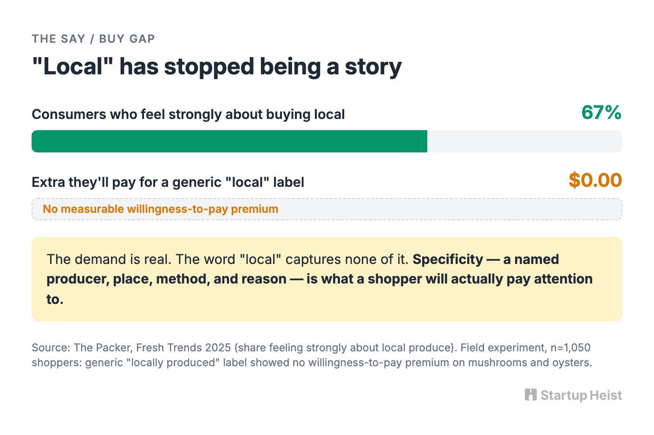Click the trailing word "to." in the callout
This screenshot has width=654, height=435.
(x=55, y=299)
